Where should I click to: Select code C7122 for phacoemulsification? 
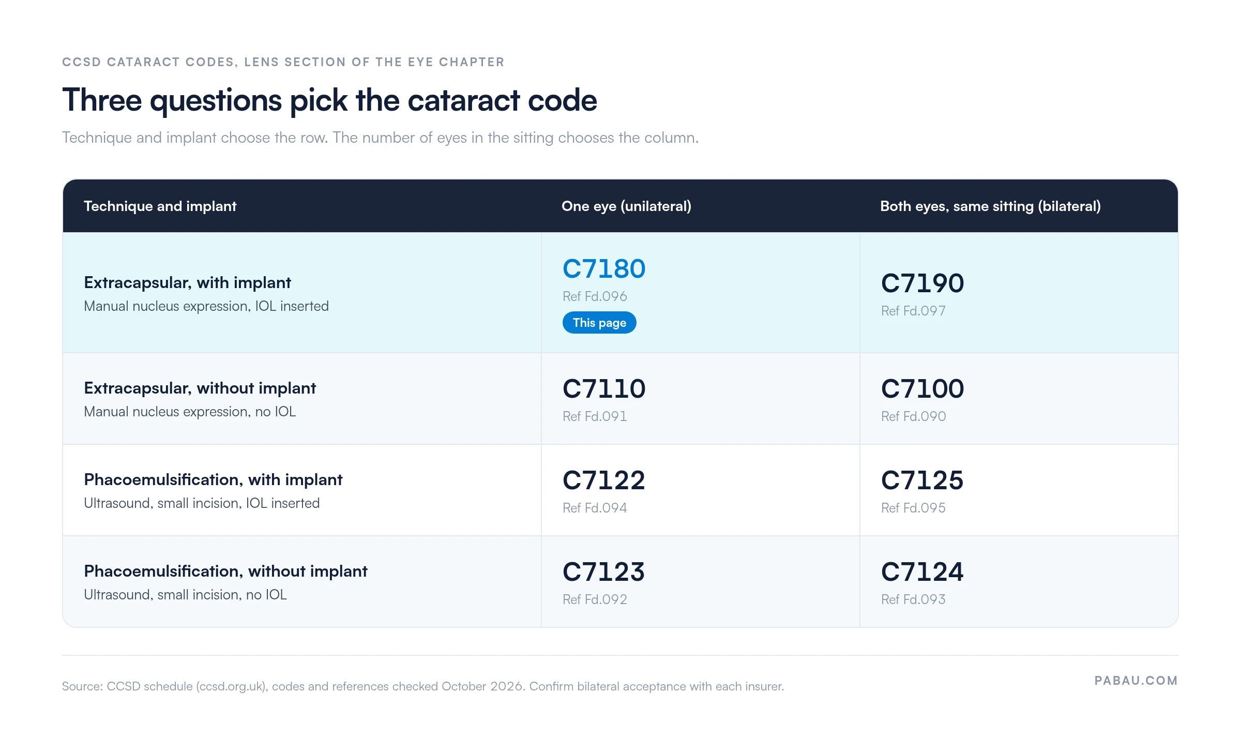(604, 480)
